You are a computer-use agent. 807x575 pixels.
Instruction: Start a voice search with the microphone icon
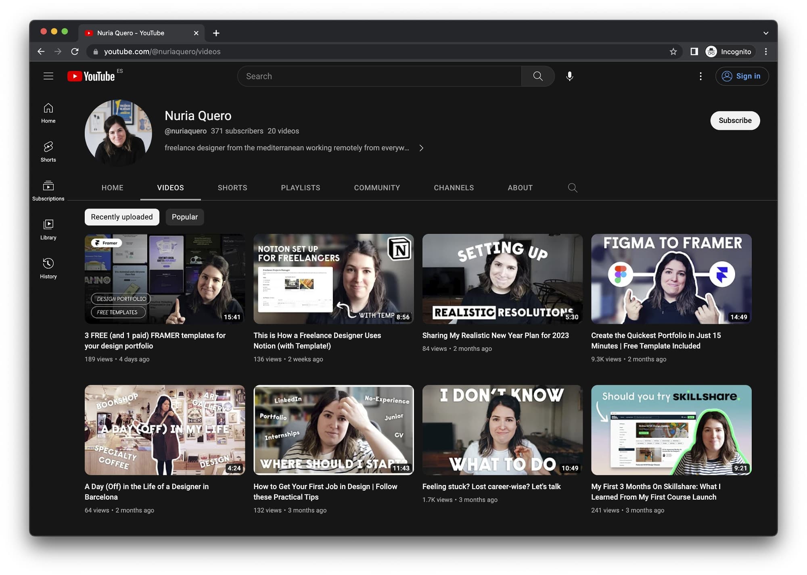pyautogui.click(x=569, y=76)
